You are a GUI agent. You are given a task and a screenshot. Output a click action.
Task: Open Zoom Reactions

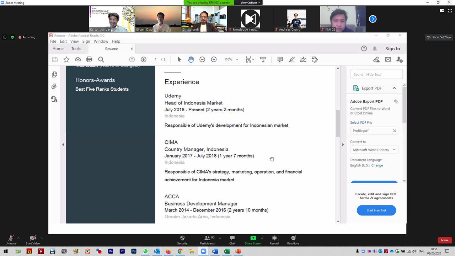coord(293,240)
